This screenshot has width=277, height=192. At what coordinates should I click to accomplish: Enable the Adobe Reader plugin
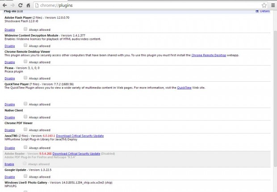9,164
